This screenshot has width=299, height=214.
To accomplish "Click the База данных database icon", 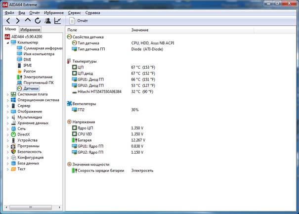I will pyautogui.click(x=13, y=163).
